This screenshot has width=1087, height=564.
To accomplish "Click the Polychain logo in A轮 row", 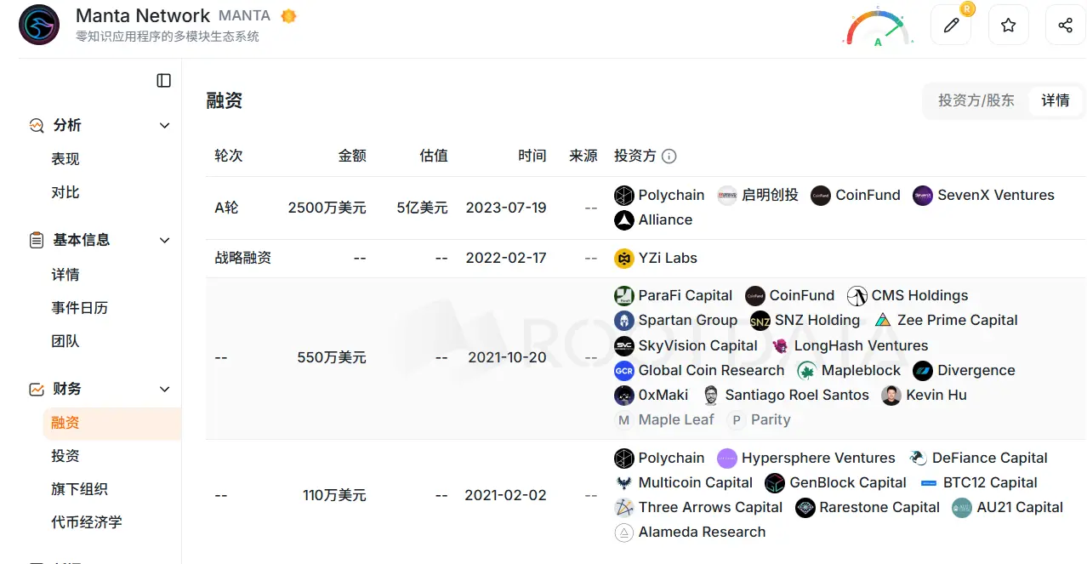I will pyautogui.click(x=624, y=195).
